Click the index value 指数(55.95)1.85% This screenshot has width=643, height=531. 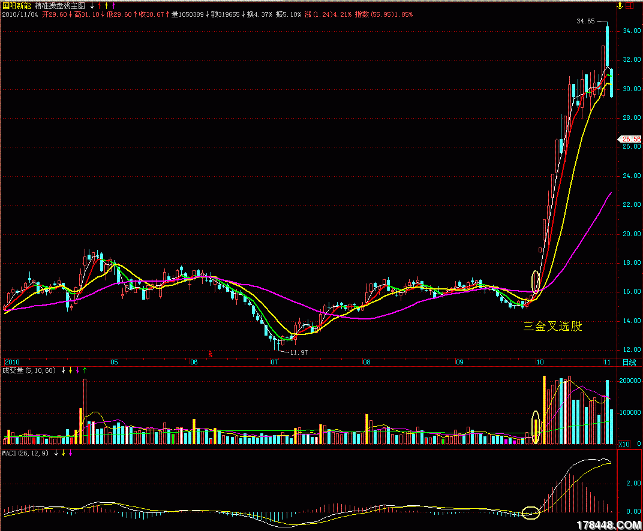384,15
